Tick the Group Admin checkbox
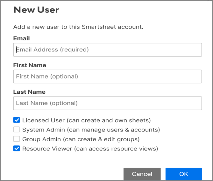 point(17,139)
